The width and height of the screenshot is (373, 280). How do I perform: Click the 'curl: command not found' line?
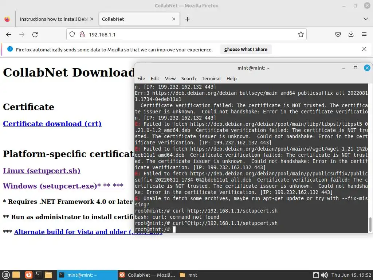click(x=177, y=217)
